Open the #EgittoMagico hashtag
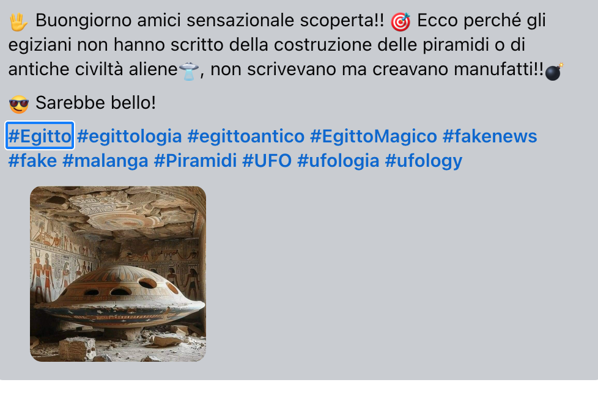Viewport: 598px width, 396px height. (374, 136)
